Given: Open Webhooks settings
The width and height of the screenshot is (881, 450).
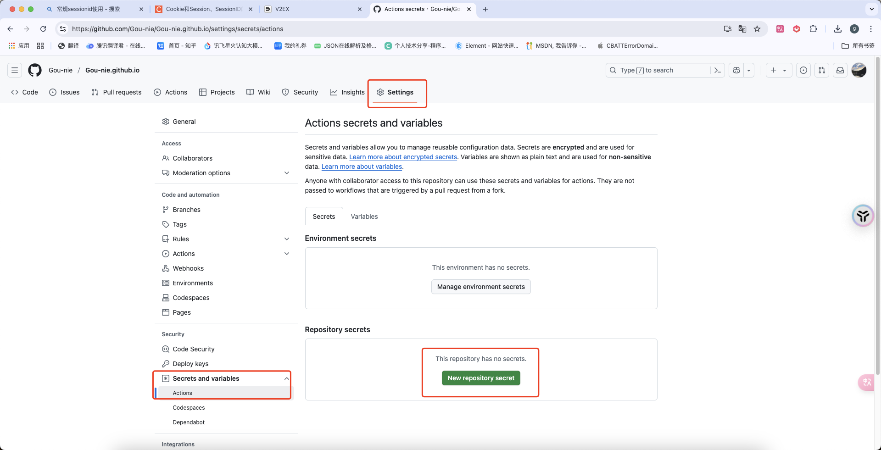Looking at the screenshot, I should click(226, 268).
